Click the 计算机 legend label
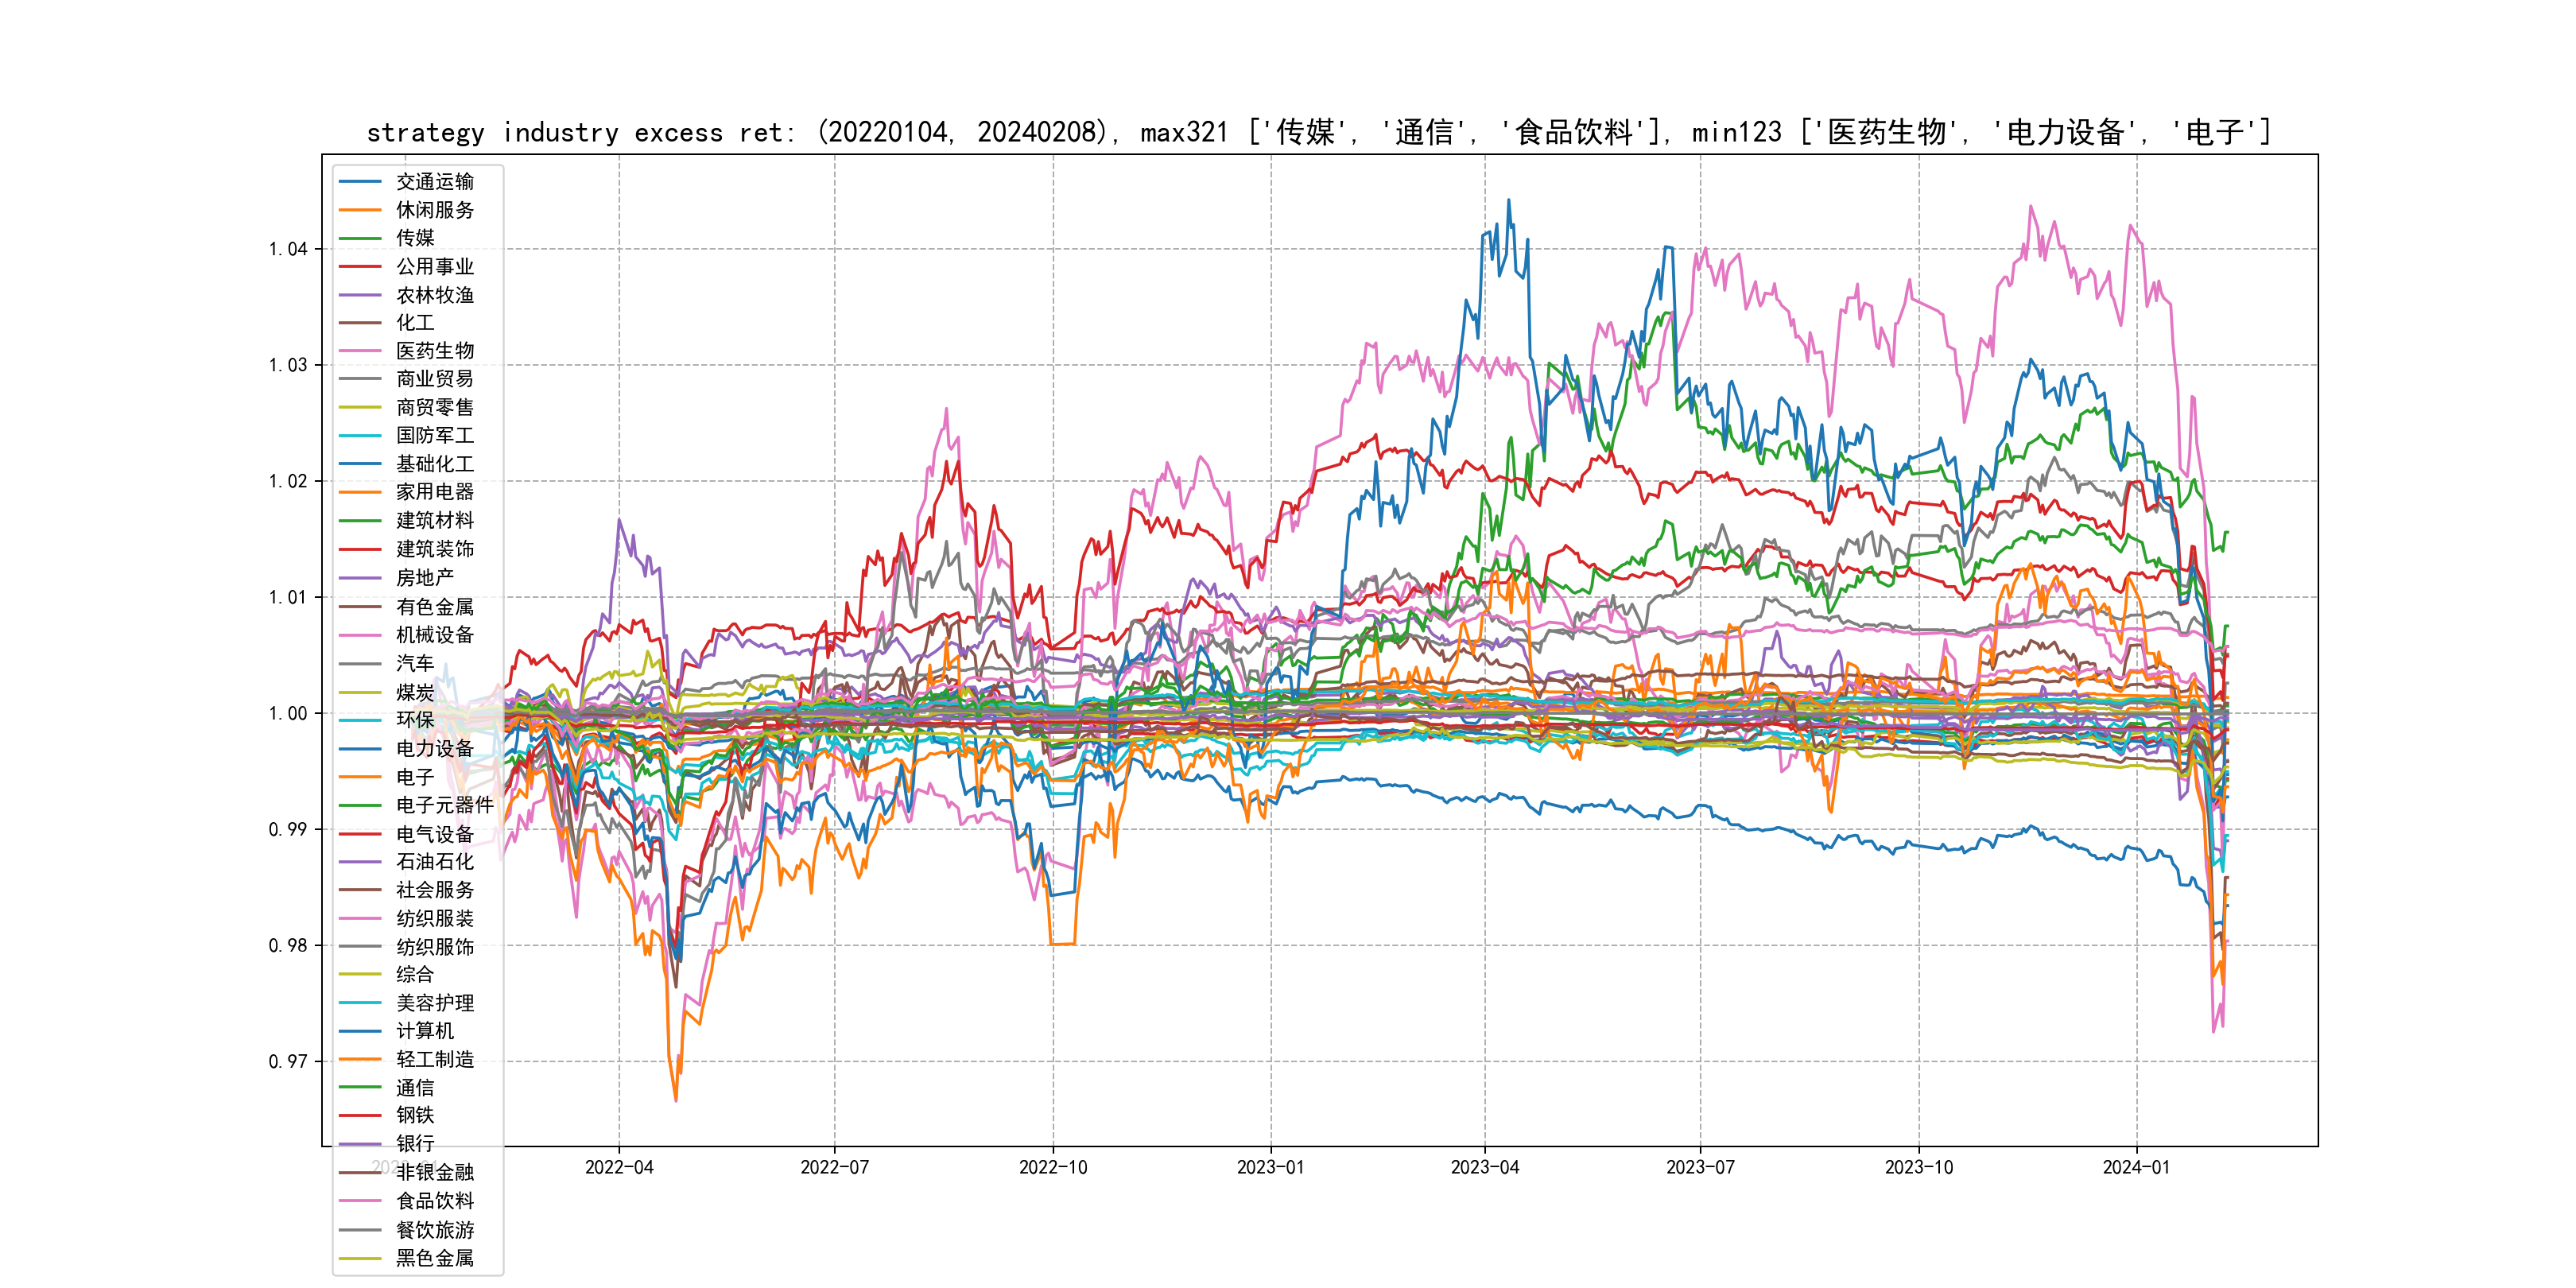Screen dimensions: 2576x1288 pos(424,1031)
